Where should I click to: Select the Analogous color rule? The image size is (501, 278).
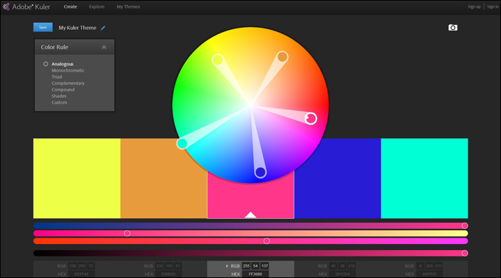click(62, 64)
